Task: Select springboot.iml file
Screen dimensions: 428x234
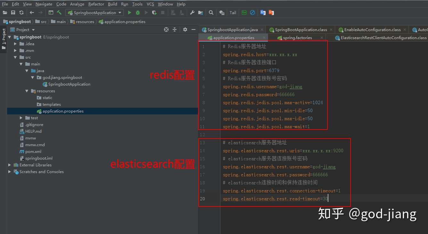Action: 36,158
